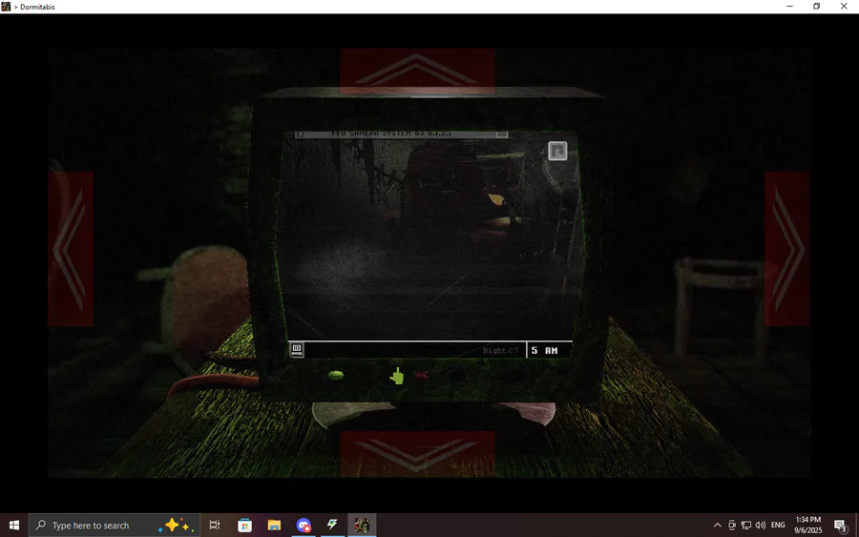Open File Explorer from the taskbar

[x=274, y=525]
